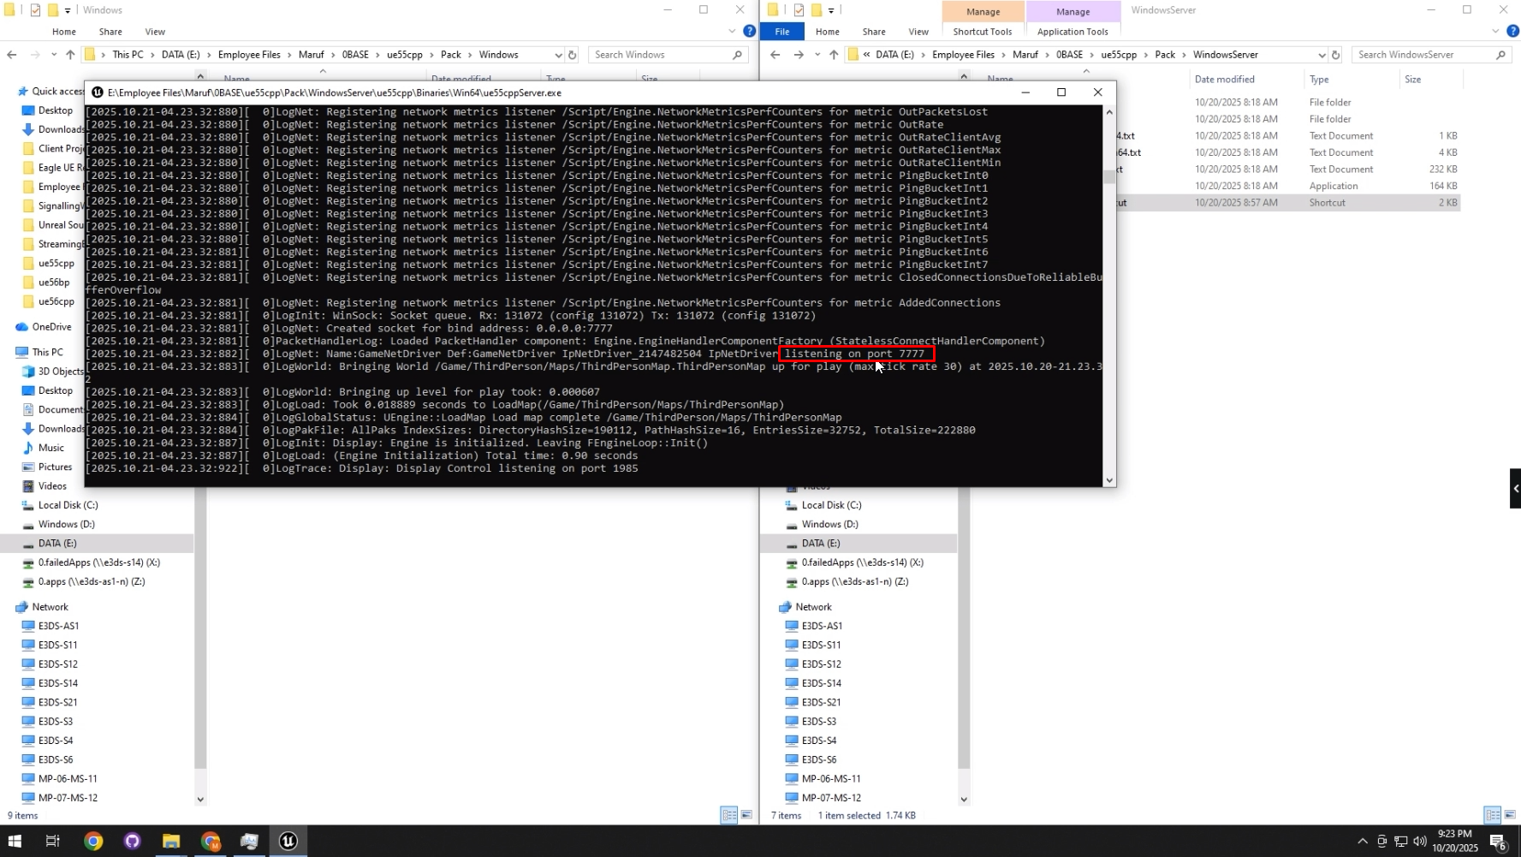Click the Windows Start button
This screenshot has width=1521, height=857.
[x=15, y=841]
